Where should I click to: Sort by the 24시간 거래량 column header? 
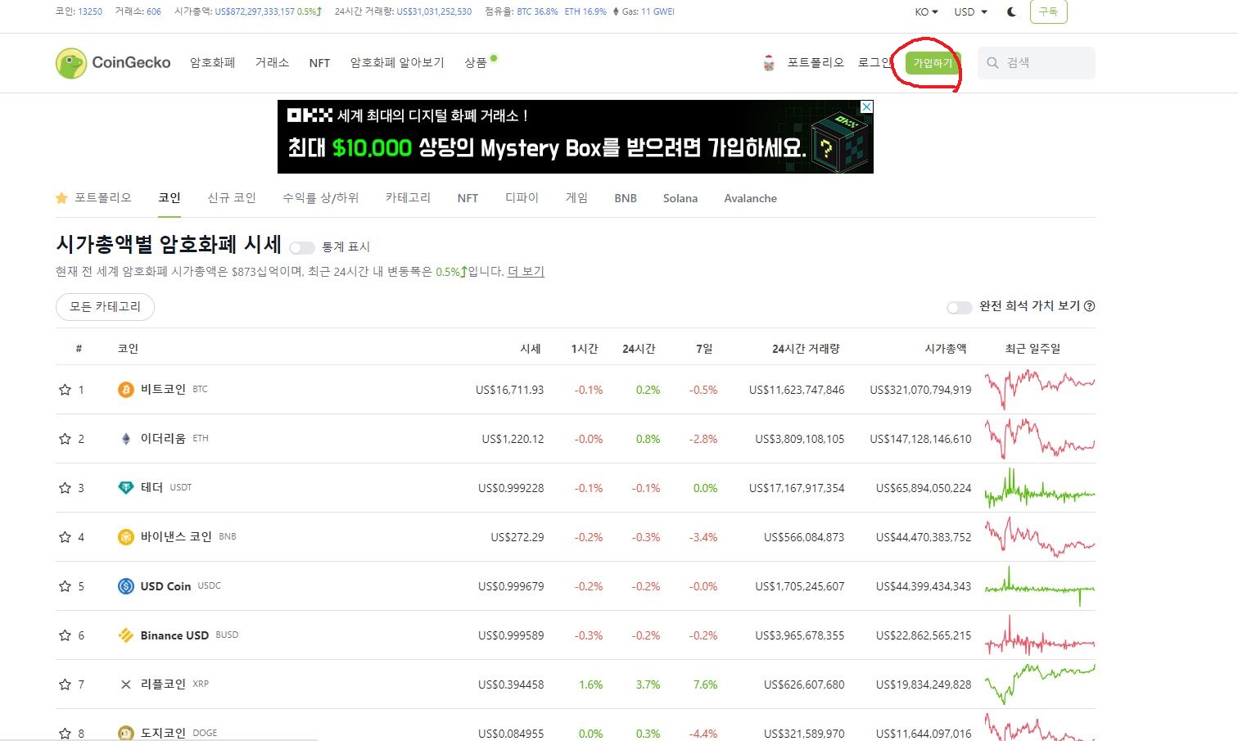pyautogui.click(x=806, y=349)
